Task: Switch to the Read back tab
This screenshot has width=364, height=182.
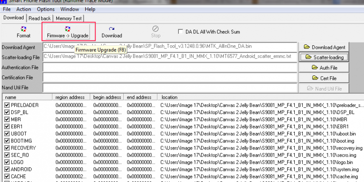Action: click(x=40, y=18)
